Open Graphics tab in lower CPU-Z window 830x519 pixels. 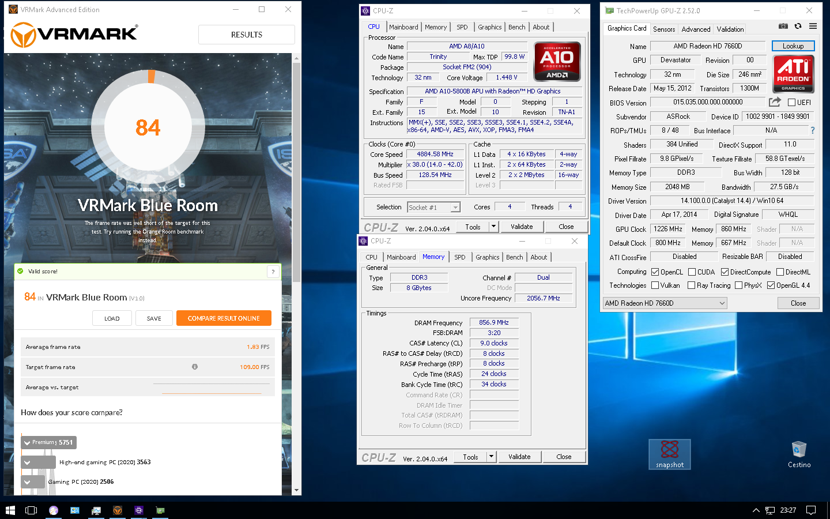click(488, 257)
